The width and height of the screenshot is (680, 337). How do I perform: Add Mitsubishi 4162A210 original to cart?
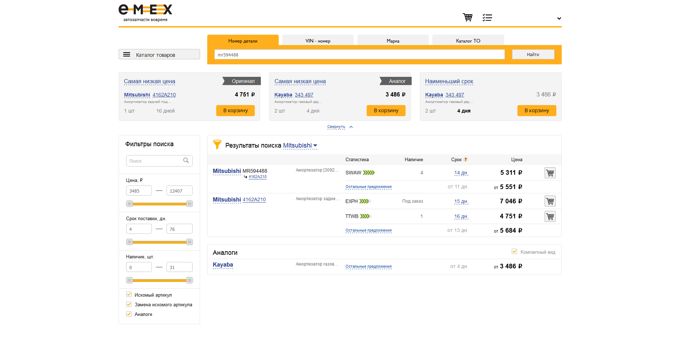235,110
